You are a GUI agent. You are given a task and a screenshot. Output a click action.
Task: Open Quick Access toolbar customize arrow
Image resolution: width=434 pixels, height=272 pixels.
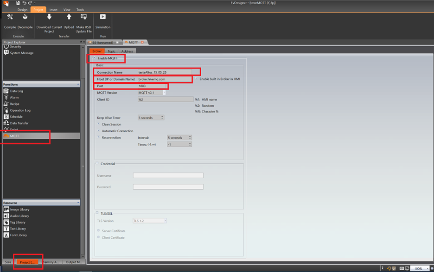click(35, 3)
